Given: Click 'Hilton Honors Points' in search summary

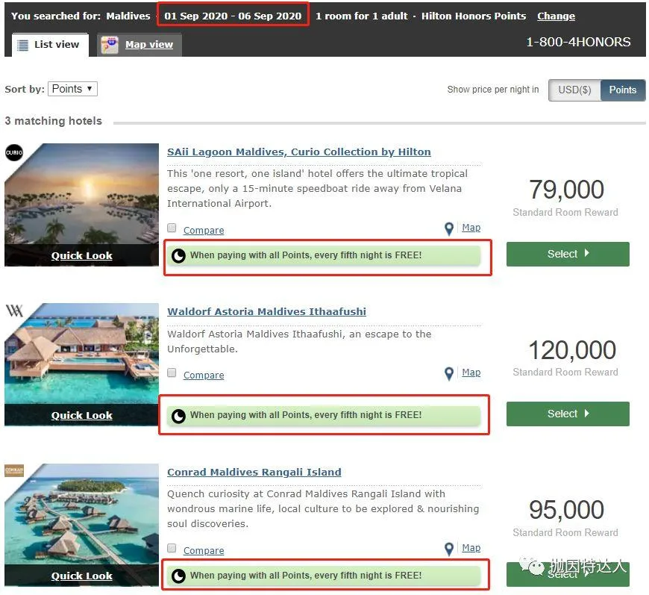Looking at the screenshot, I should (x=474, y=16).
